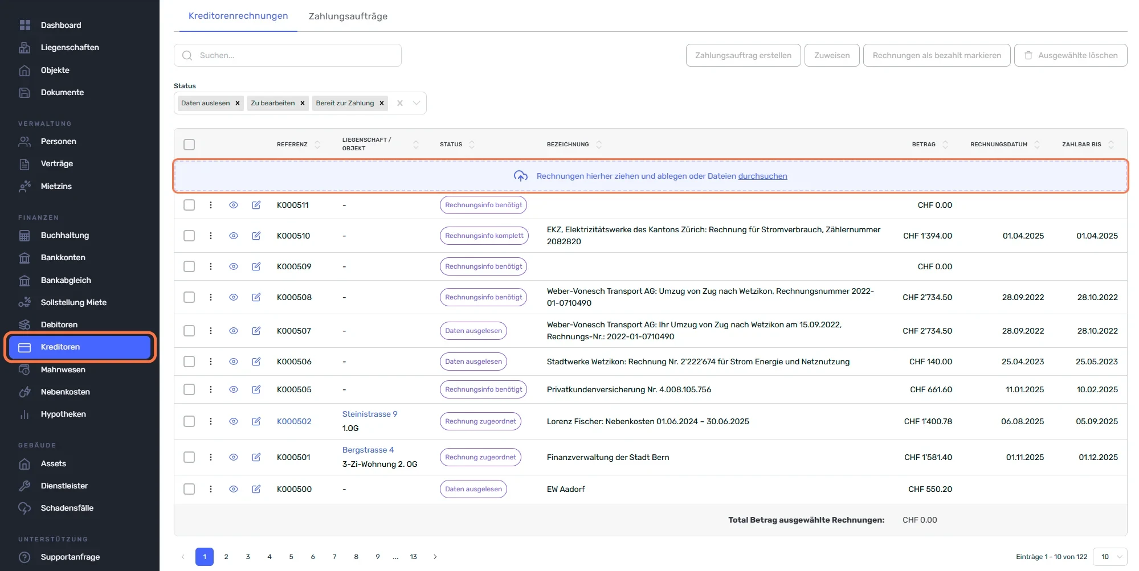Remove the 'Daten auslesen' status filter chip
Image resolution: width=1139 pixels, height=571 pixels.
coord(238,103)
